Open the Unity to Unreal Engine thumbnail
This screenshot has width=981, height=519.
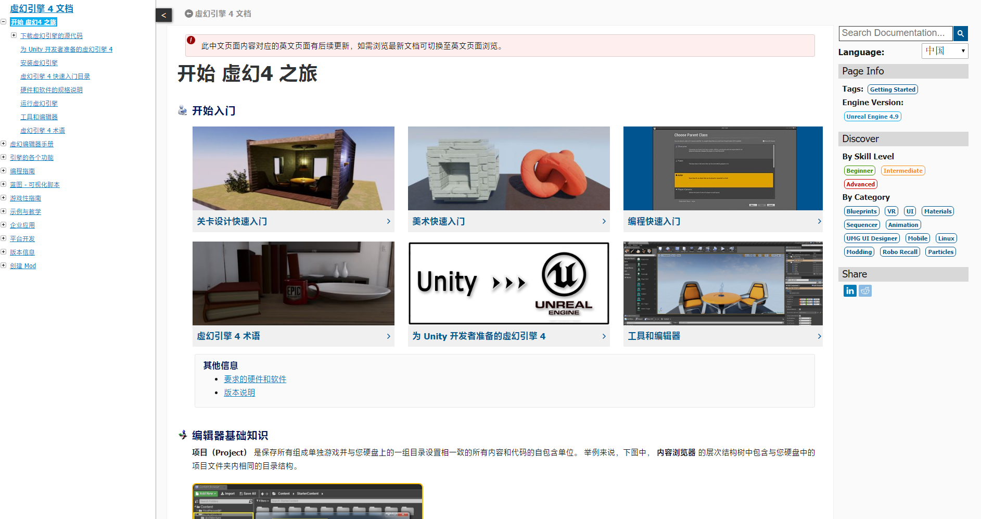[509, 283]
